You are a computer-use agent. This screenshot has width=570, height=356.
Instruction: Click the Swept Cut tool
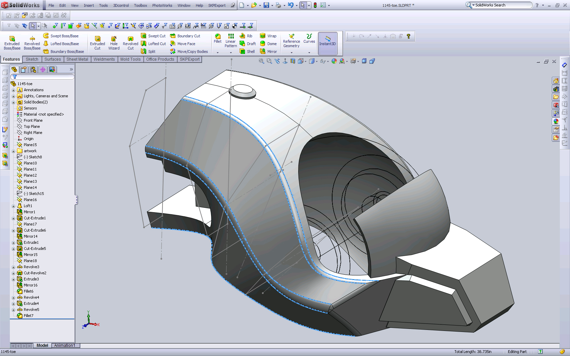[153, 36]
